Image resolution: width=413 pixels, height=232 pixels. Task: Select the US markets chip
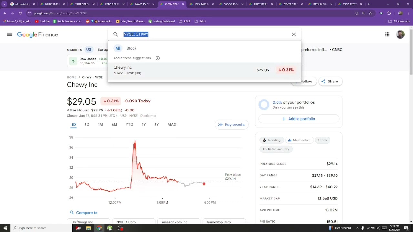click(x=89, y=50)
